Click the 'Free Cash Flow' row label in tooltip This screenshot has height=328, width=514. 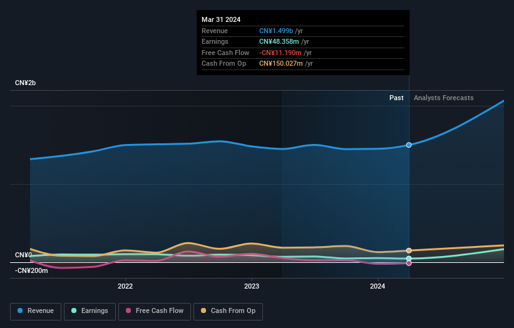point(225,53)
